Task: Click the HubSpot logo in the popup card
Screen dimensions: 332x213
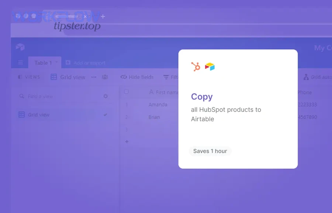Action: coord(196,66)
